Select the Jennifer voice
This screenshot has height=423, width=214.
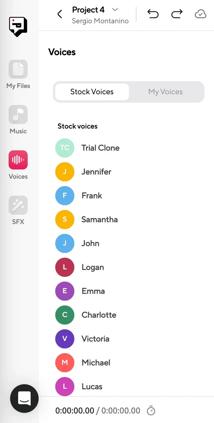(x=96, y=172)
